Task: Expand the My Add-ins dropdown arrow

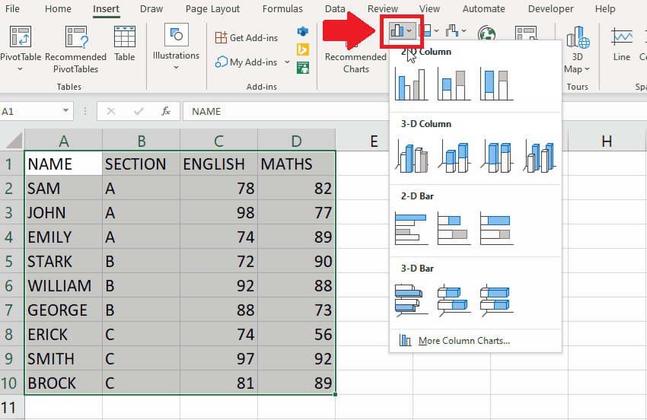Action: click(x=287, y=62)
